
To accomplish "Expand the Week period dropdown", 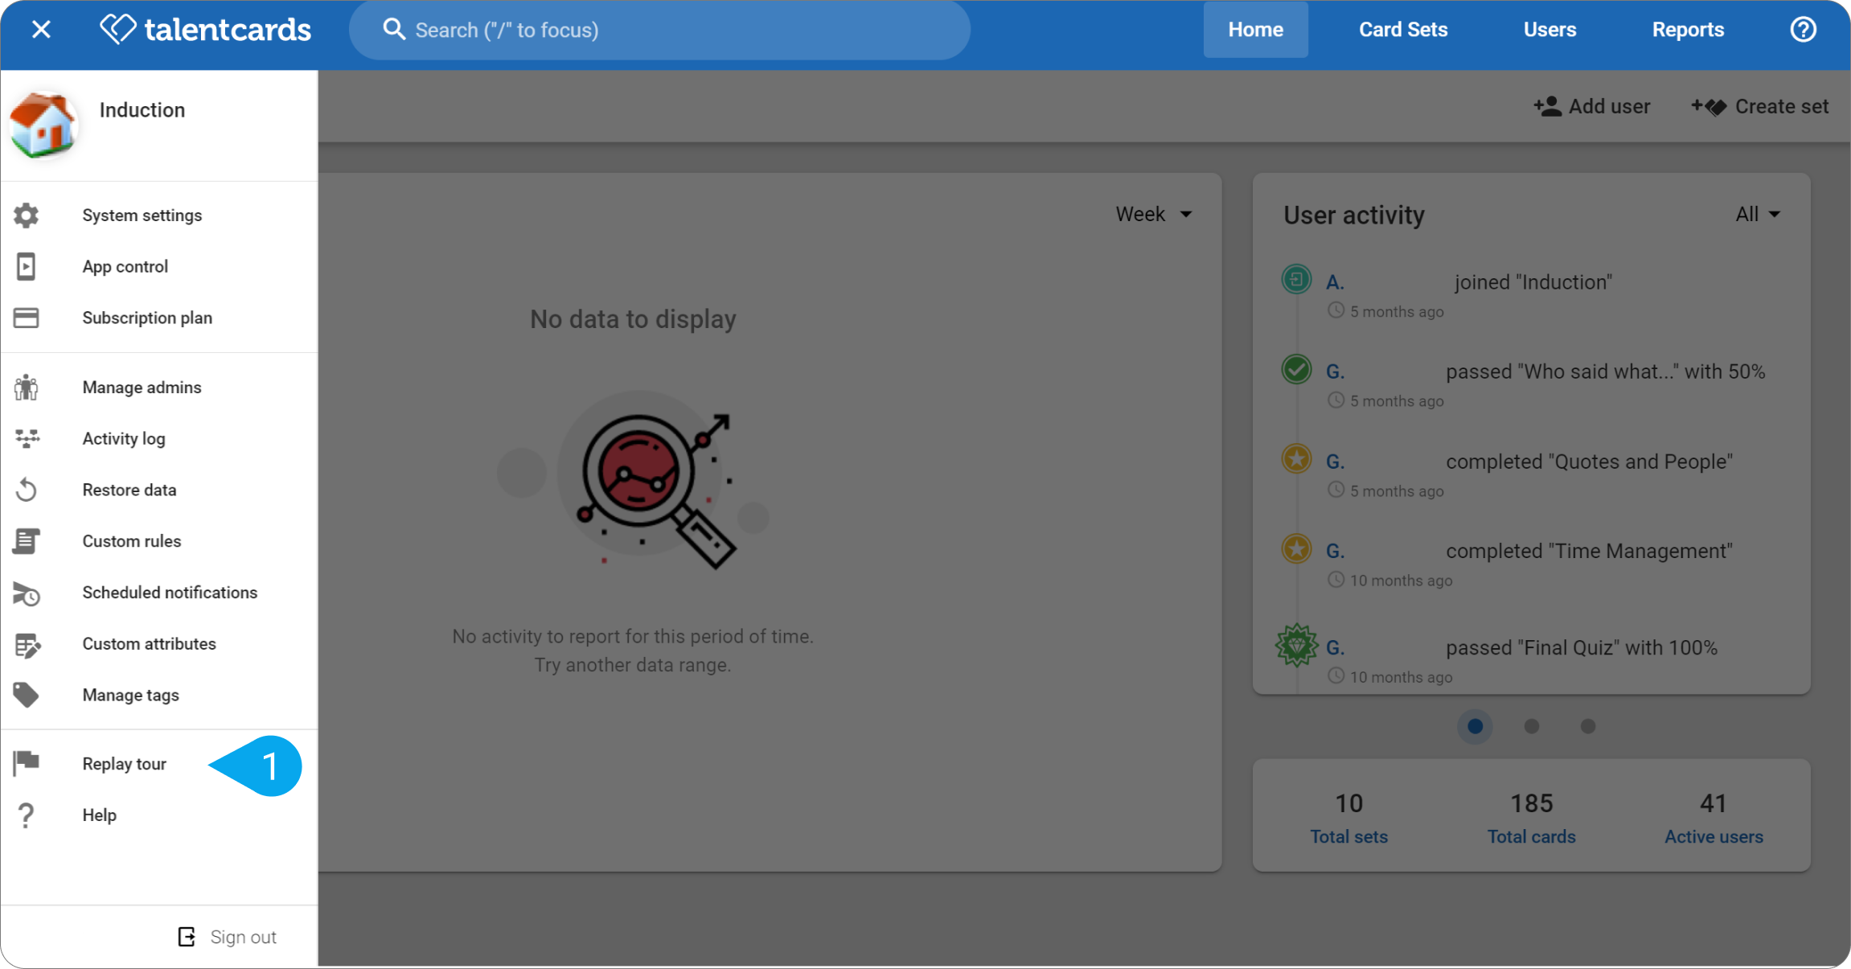I will coord(1153,214).
